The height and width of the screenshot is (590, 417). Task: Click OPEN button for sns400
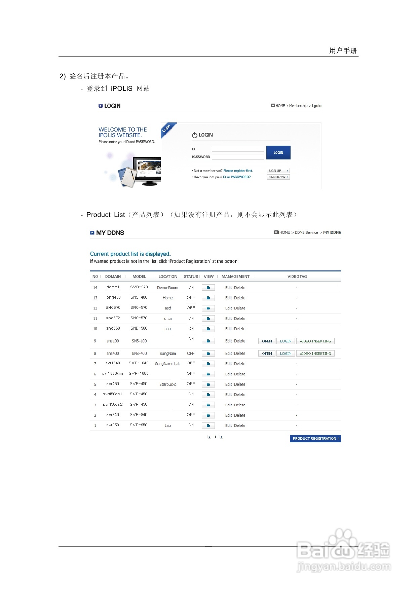pos(267,354)
